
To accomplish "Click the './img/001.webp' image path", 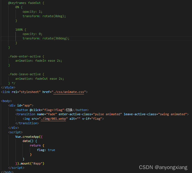I will (x=53, y=119).
